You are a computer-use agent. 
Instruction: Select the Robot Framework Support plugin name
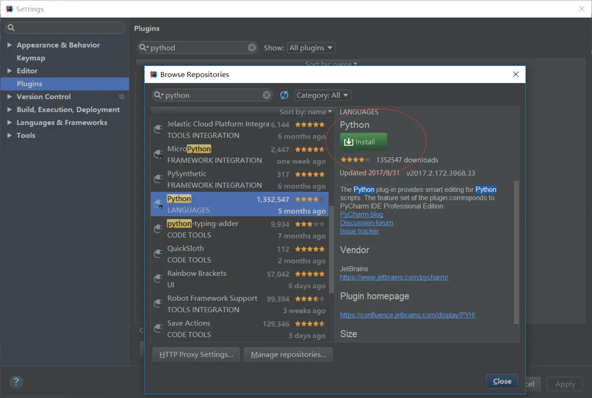(212, 298)
